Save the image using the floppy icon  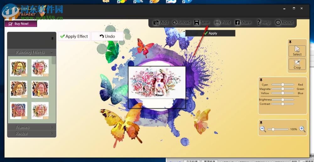click(x=197, y=23)
